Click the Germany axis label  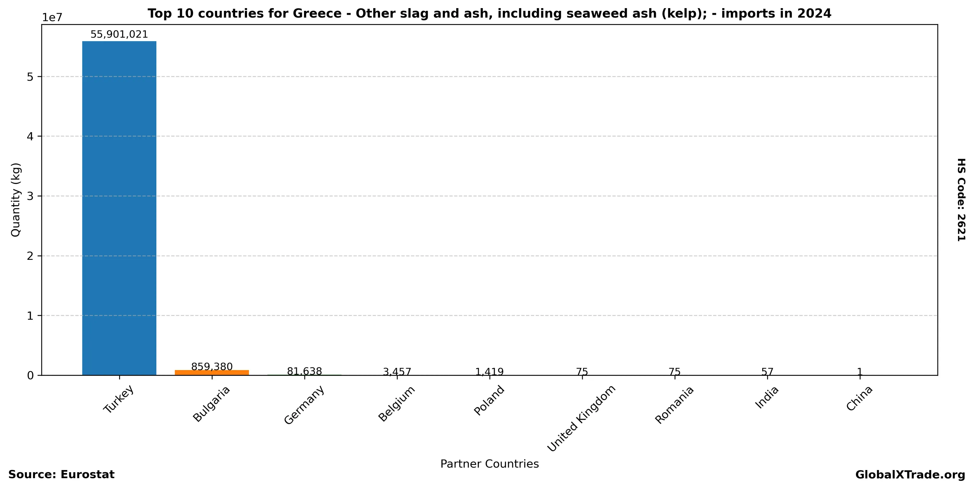(304, 405)
